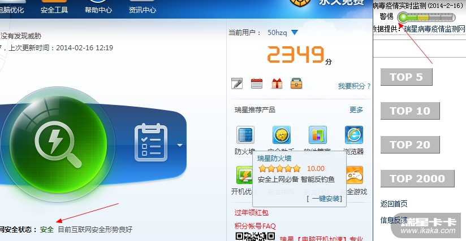This screenshot has height=241, width=466.
Task: Open the 资讯中心 tab
Action: click(143, 10)
